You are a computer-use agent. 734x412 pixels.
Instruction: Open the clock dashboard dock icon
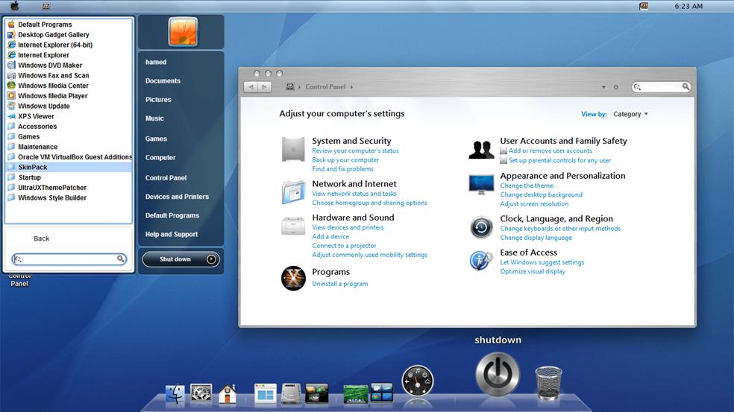click(x=418, y=381)
